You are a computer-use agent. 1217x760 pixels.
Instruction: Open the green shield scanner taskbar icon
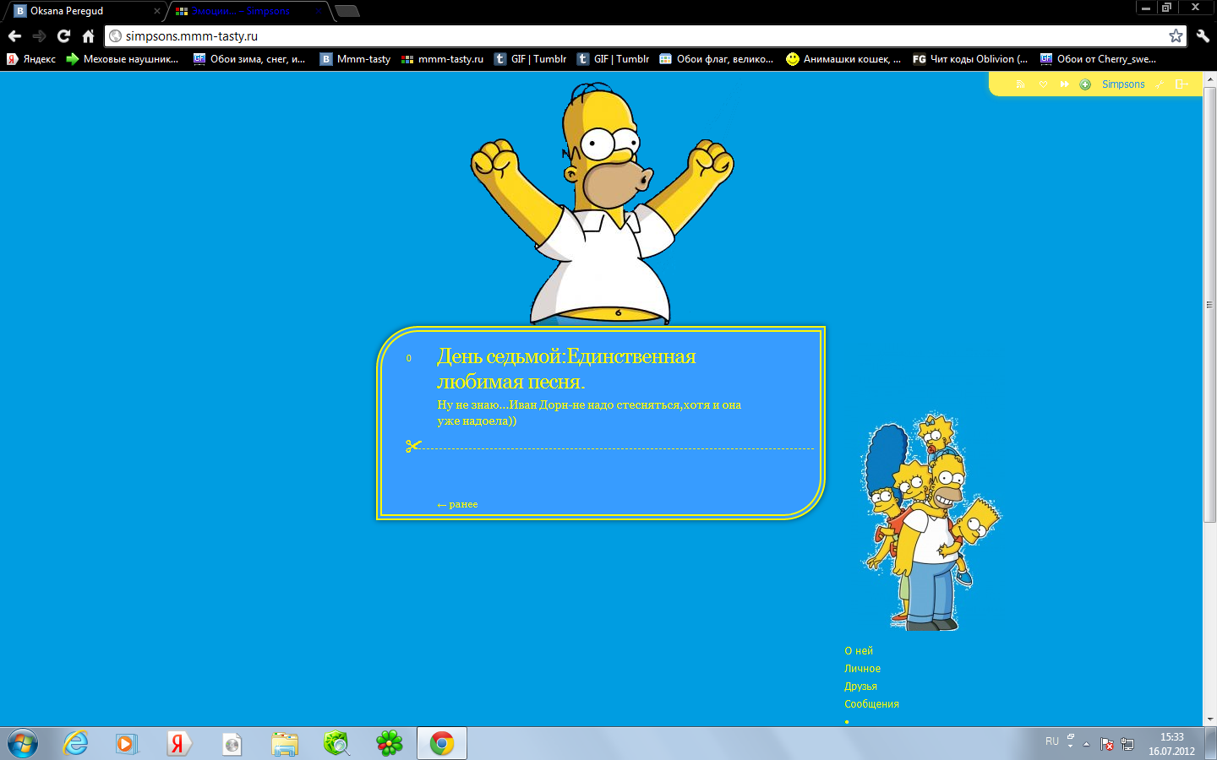tap(336, 744)
